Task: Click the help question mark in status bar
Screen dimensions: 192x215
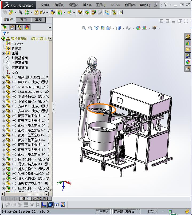Action: point(170,212)
